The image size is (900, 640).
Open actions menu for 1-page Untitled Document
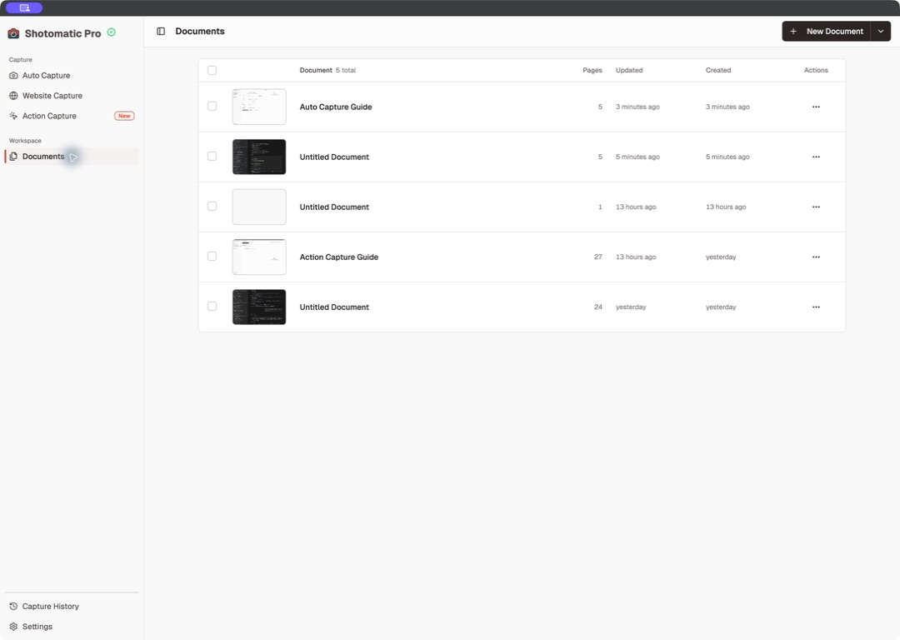(816, 207)
